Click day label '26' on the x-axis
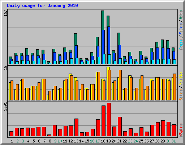The image size is (185, 145). [146, 141]
